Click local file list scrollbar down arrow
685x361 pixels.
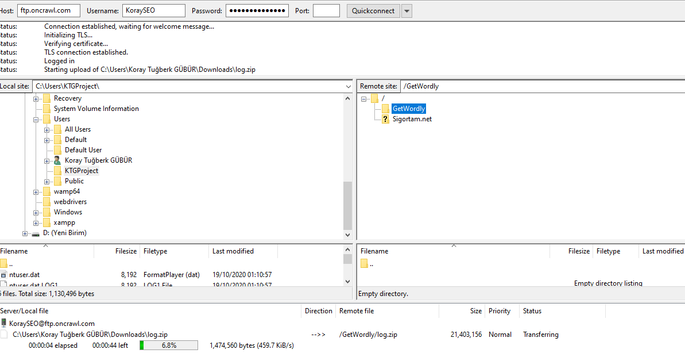click(348, 282)
